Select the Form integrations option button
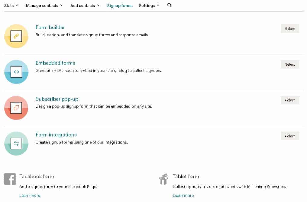 pos(290,136)
